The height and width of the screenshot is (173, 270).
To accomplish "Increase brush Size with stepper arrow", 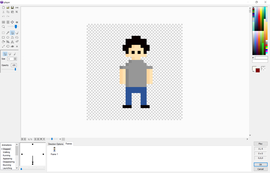I will [15, 58].
